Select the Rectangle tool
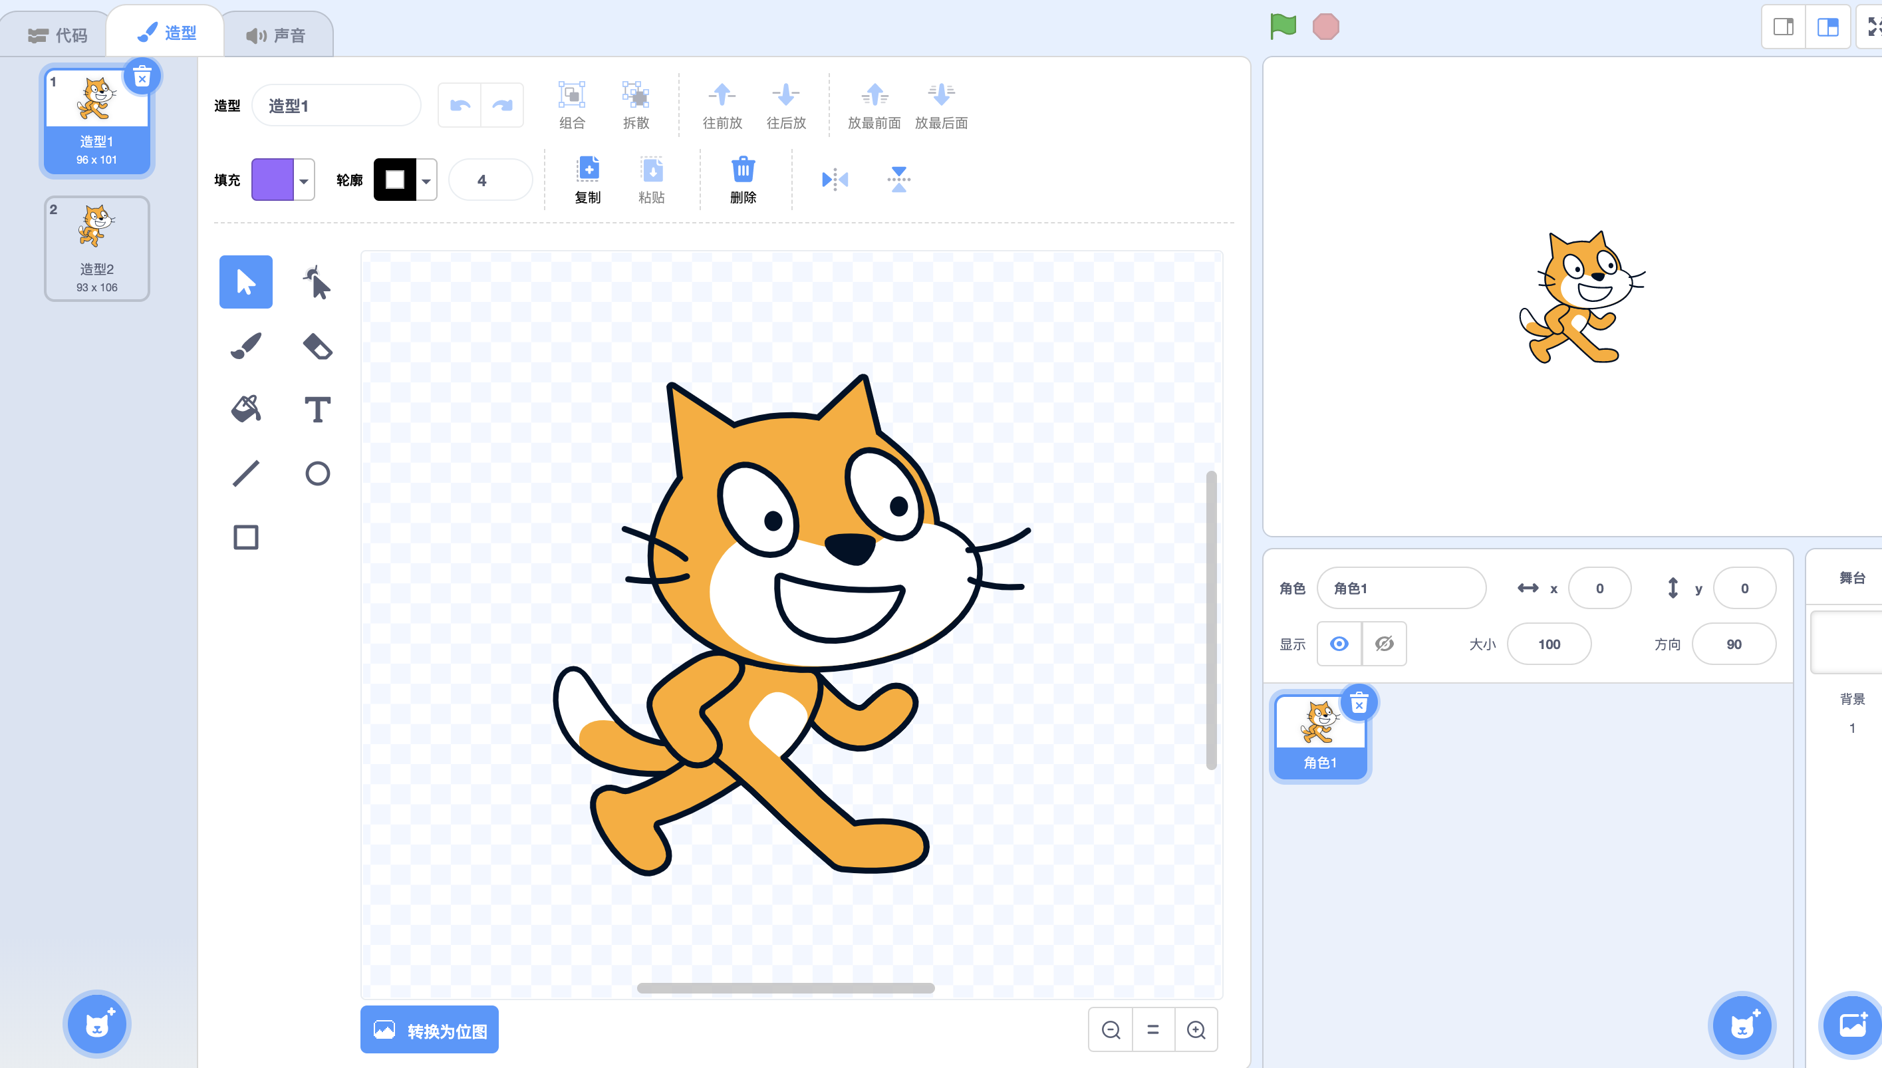Screen dimensions: 1882x1068 click(x=245, y=537)
